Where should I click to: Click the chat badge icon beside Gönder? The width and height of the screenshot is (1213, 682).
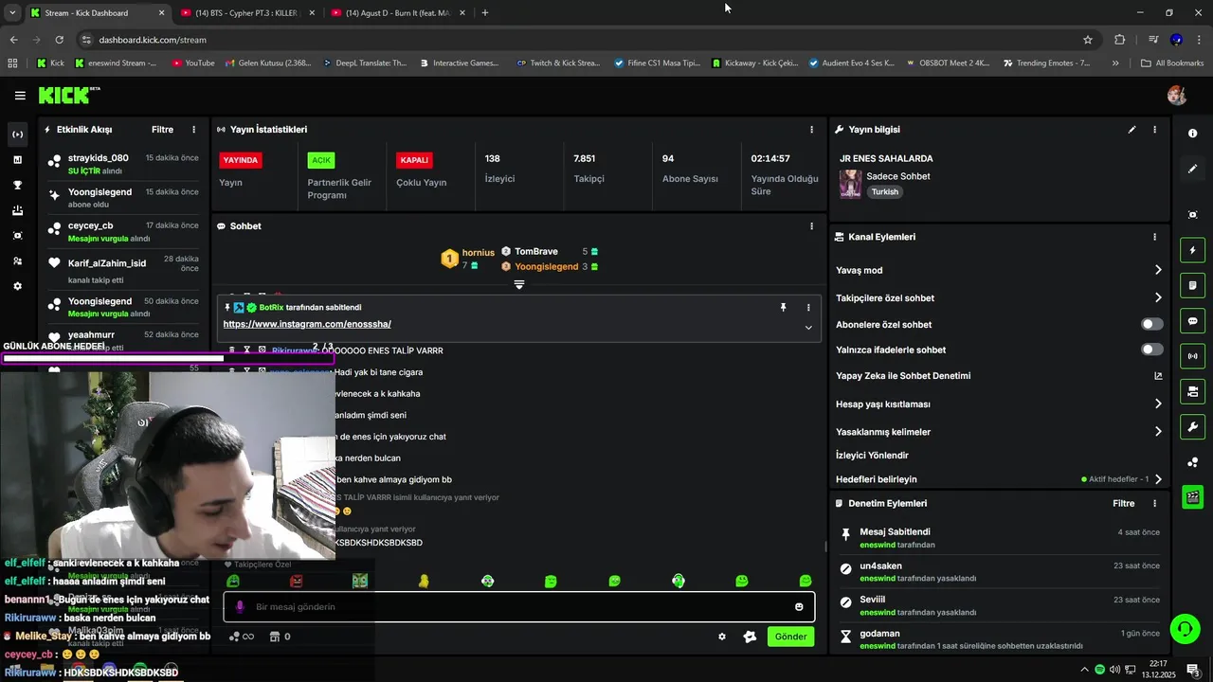point(750,637)
